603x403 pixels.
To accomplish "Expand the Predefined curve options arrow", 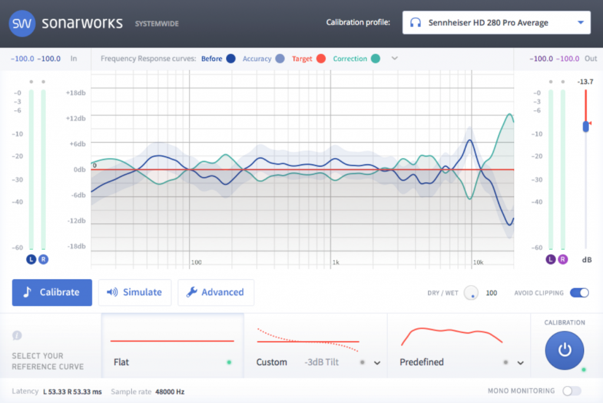I will [x=521, y=363].
